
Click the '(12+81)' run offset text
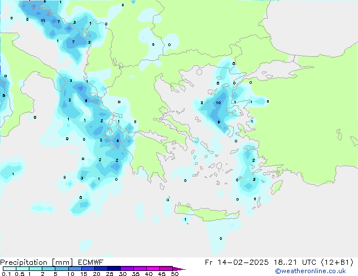337,262
